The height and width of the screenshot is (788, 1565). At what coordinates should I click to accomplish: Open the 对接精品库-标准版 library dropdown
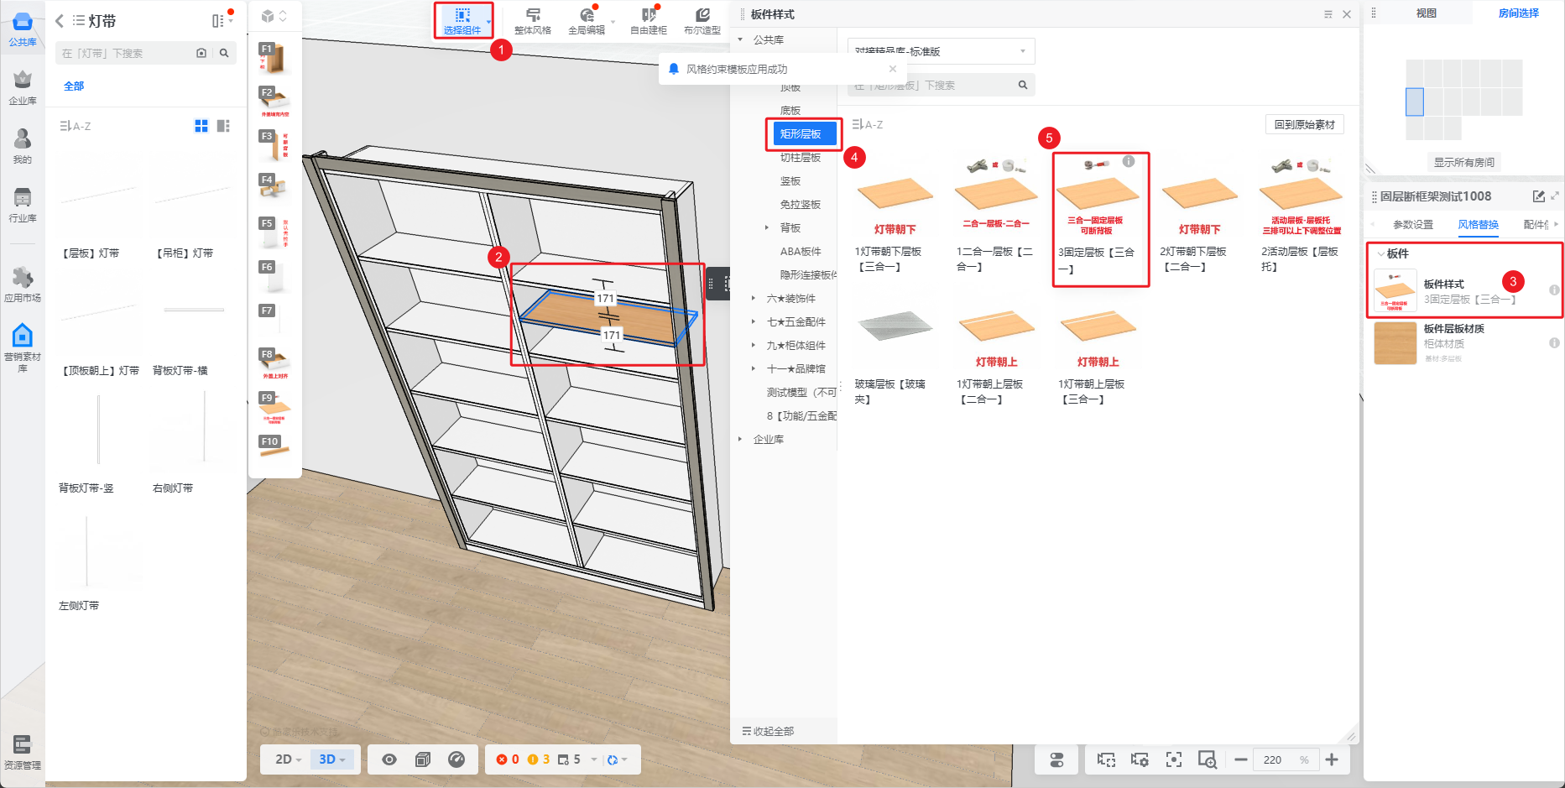(941, 51)
